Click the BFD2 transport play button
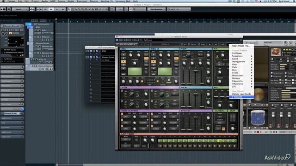This screenshot has height=166, width=296. 261,132
